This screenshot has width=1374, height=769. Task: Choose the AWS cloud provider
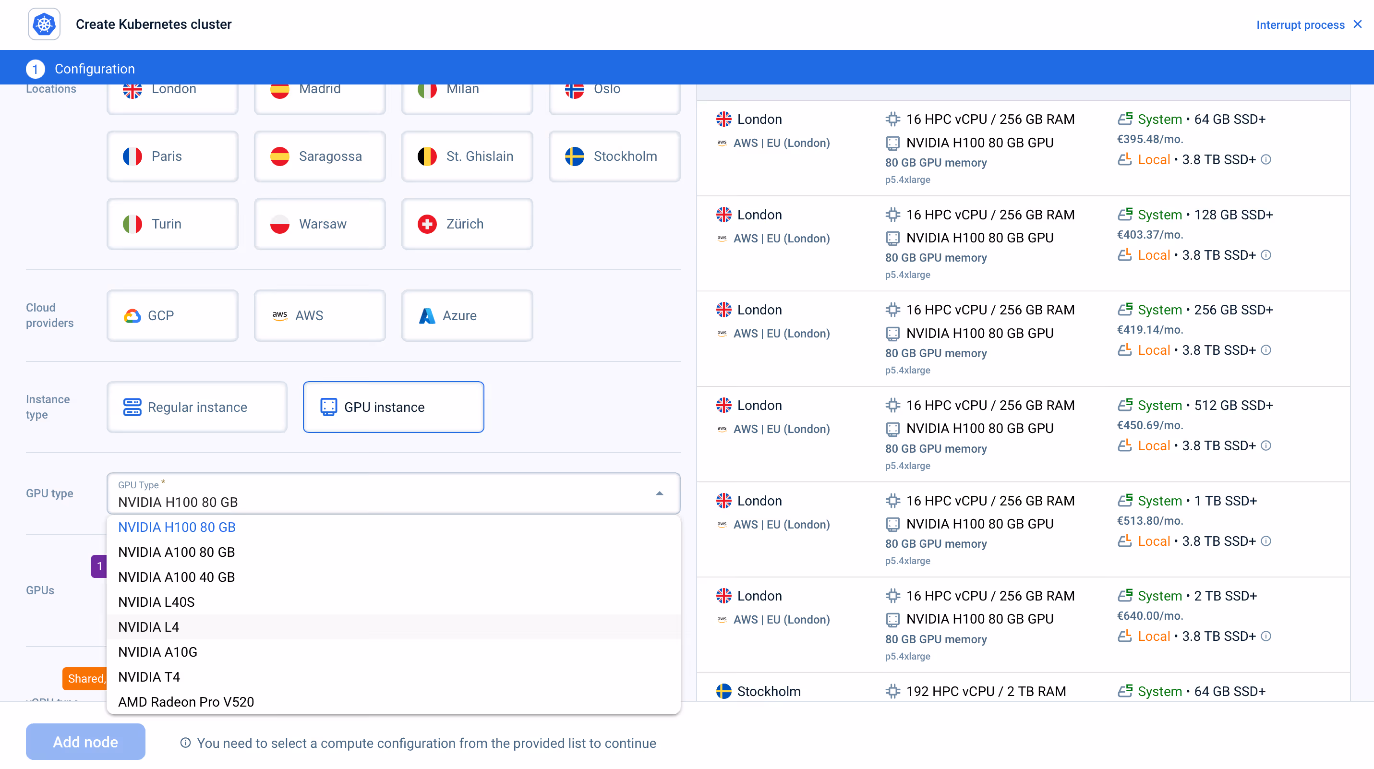320,315
